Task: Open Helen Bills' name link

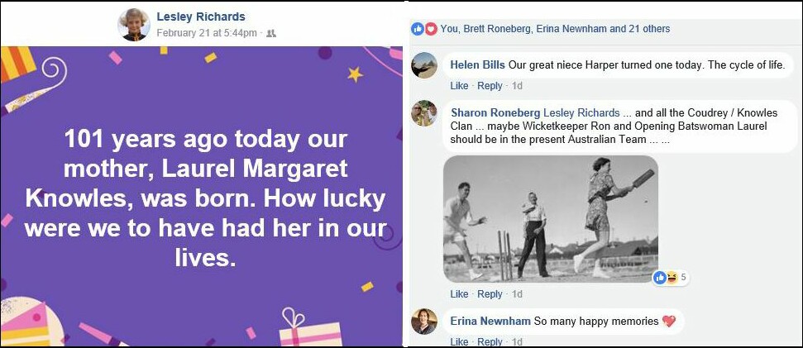Action: [x=477, y=65]
